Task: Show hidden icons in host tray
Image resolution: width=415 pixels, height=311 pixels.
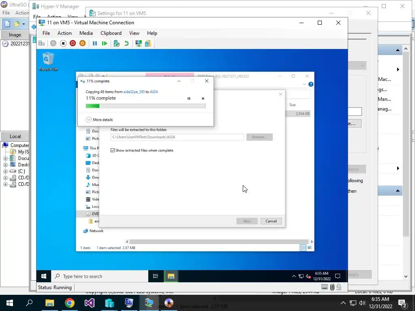Action: click(x=343, y=303)
